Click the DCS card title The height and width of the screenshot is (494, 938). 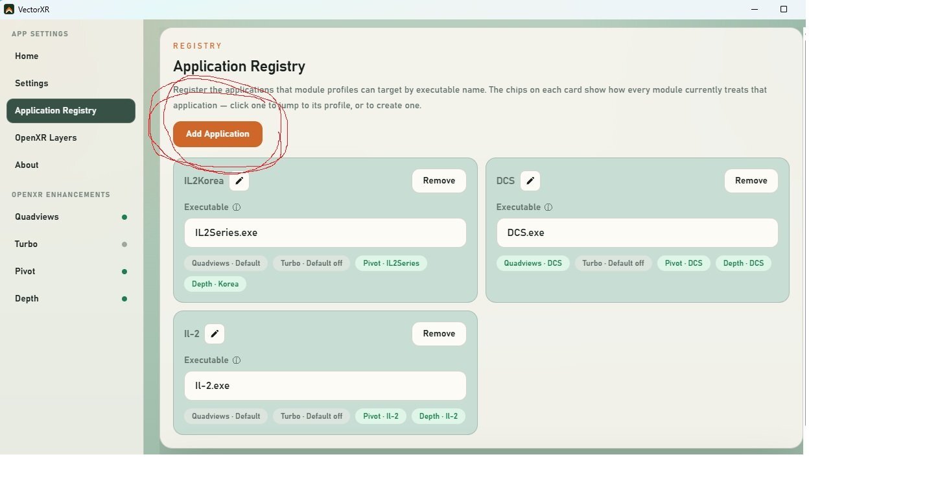click(506, 181)
